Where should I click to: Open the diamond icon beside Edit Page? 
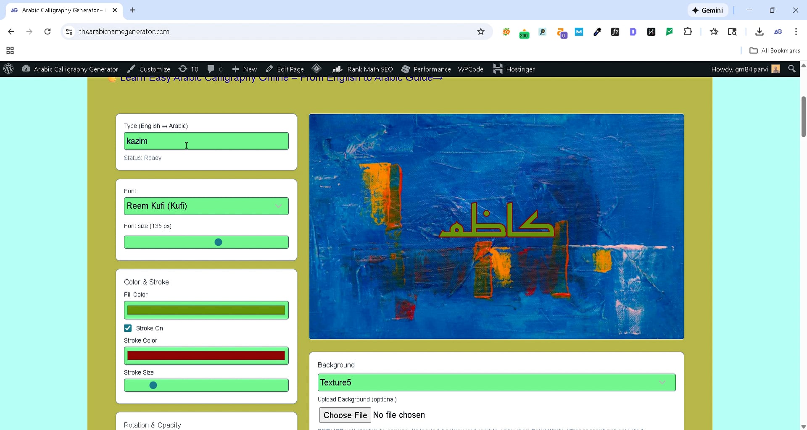click(317, 69)
